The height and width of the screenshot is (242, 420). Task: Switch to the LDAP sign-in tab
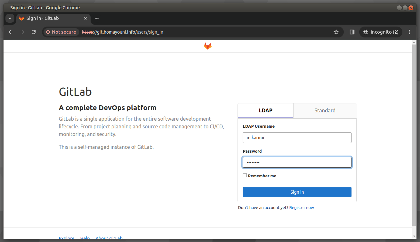pos(266,110)
